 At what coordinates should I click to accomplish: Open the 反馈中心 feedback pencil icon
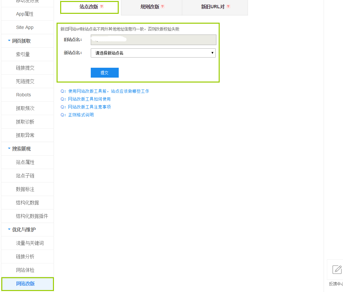pyautogui.click(x=337, y=270)
